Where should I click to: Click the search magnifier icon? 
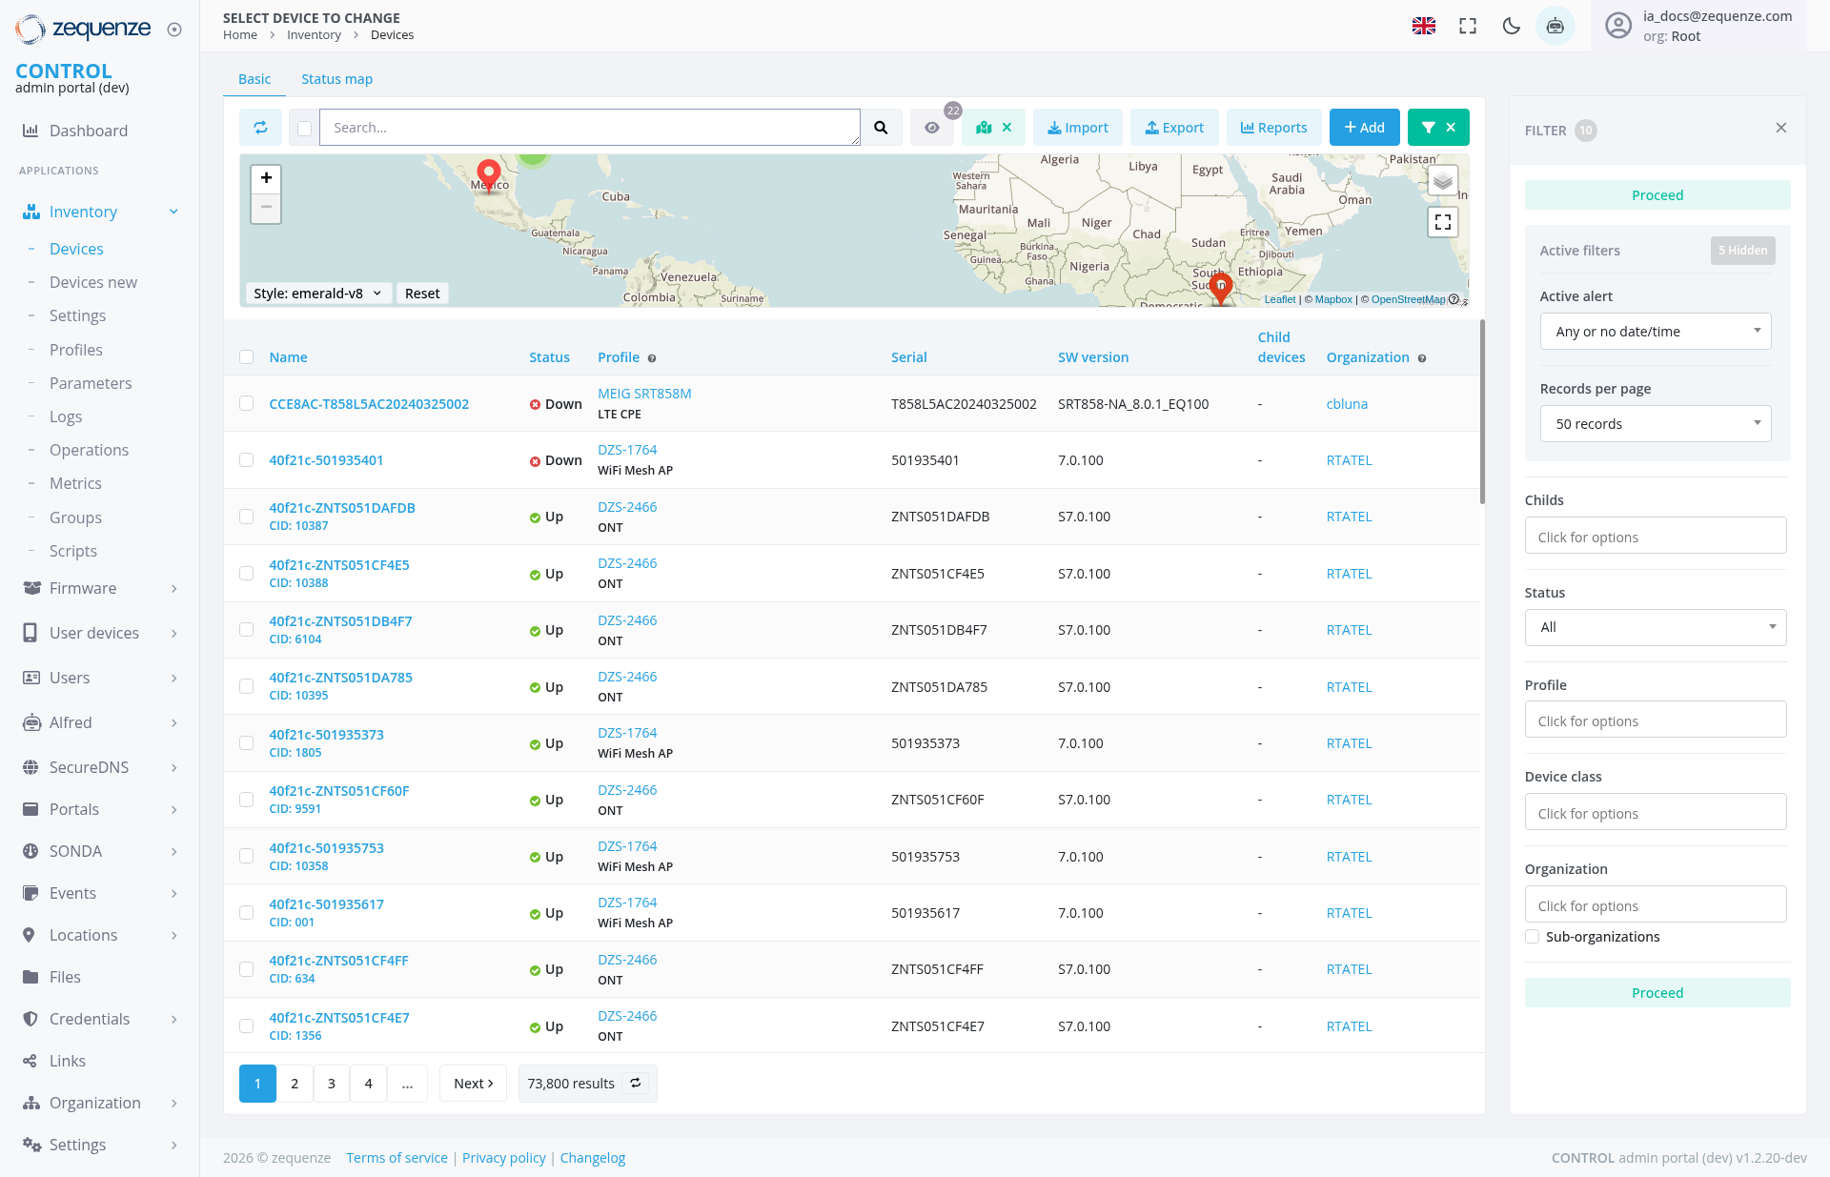881,128
